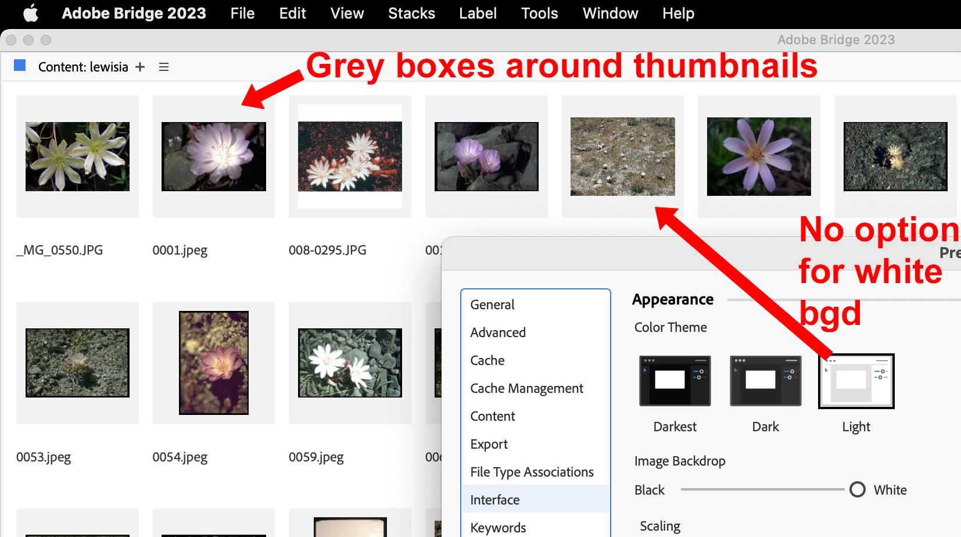Screen dimensions: 961x537
Task: Select the purple star-shaped flower thumbnail
Action: pyautogui.click(x=759, y=156)
